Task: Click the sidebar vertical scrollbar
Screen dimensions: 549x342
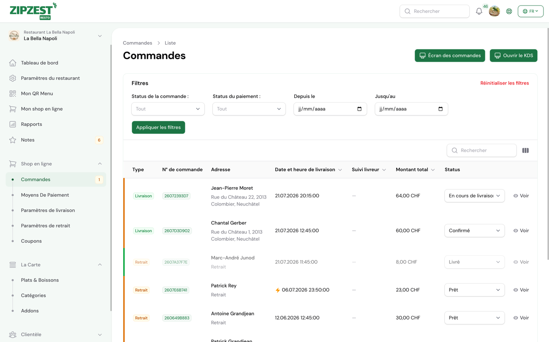Action: click(x=111, y=178)
